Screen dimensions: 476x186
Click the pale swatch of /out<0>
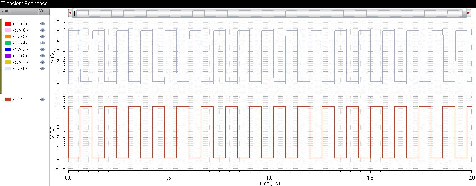[8, 69]
